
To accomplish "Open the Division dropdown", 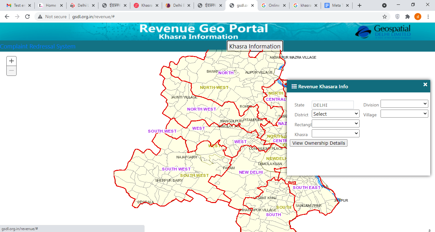I will [x=404, y=104].
